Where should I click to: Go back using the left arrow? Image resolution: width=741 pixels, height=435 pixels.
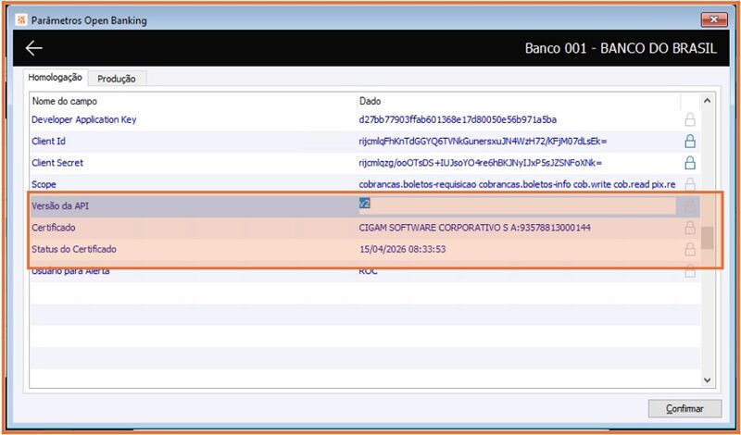[x=34, y=48]
